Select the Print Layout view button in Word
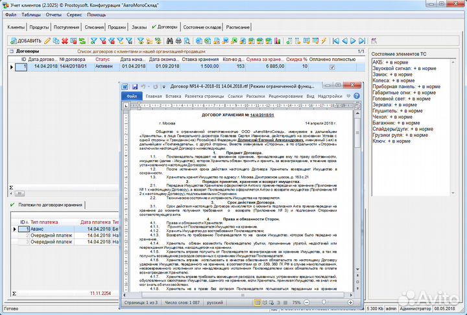 pyautogui.click(x=257, y=303)
